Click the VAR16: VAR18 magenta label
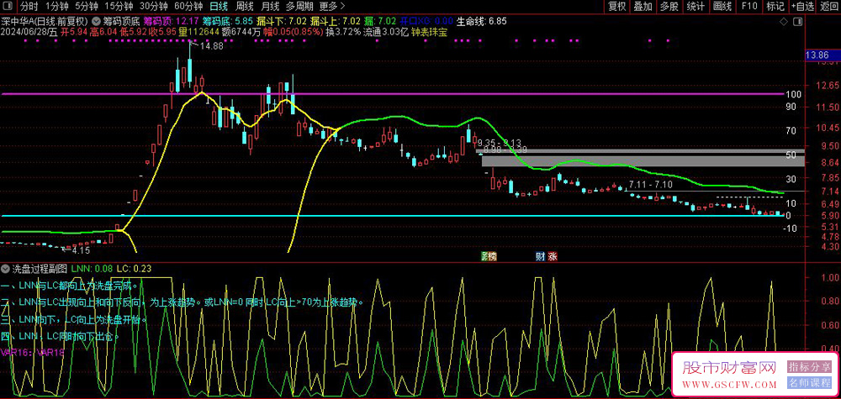 pyautogui.click(x=33, y=353)
